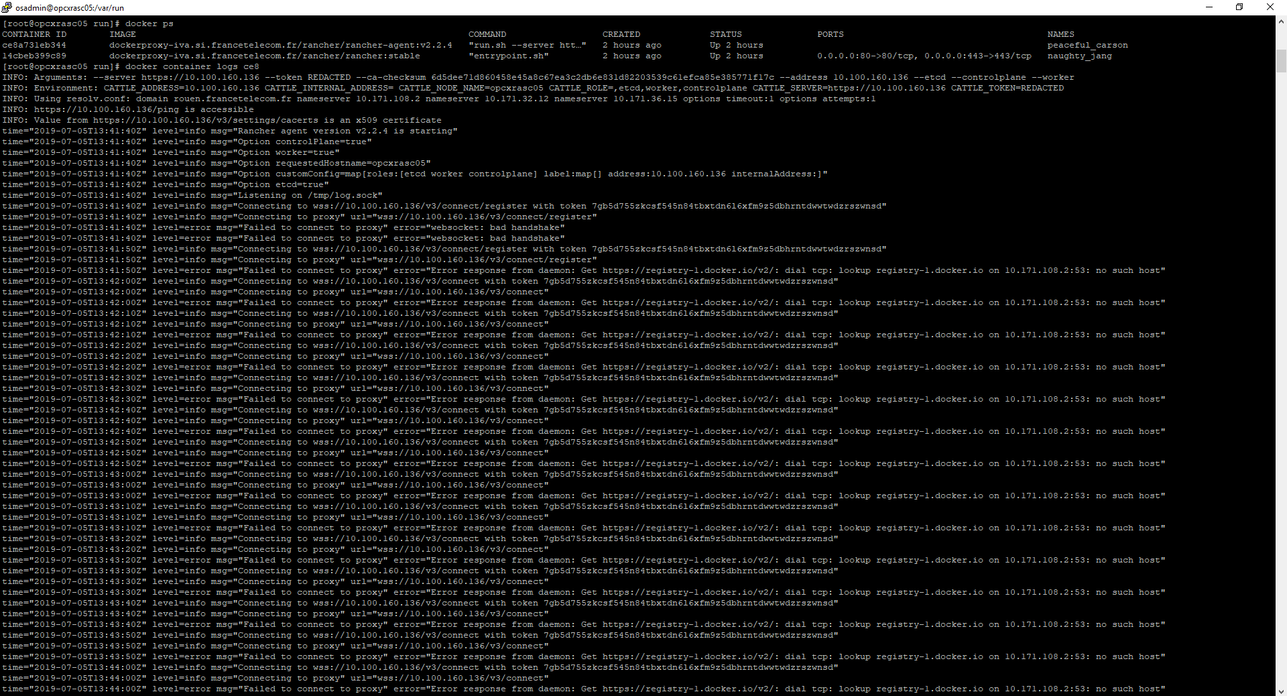Select container ID 14cbeb399c89
This screenshot has width=1287, height=696.
pos(33,56)
